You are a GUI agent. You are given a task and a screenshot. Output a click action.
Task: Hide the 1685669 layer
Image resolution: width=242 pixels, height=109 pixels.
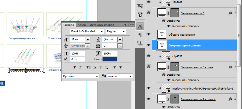coord(149,2)
